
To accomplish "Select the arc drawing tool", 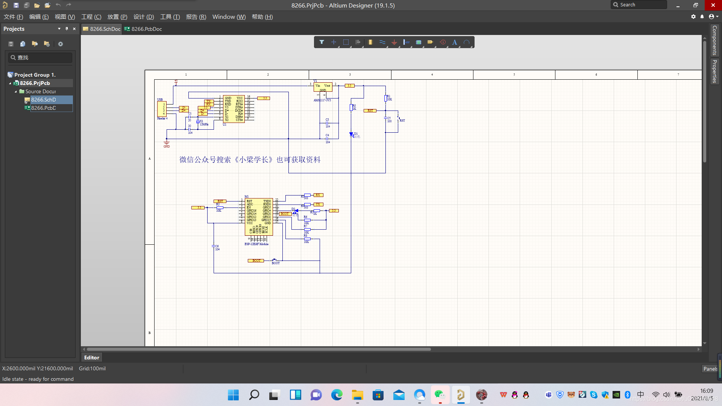I will pyautogui.click(x=467, y=42).
